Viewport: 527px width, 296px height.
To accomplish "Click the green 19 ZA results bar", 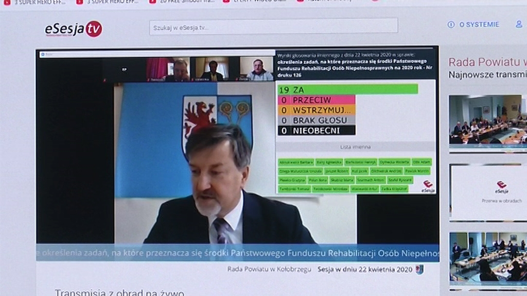I will pos(347,89).
